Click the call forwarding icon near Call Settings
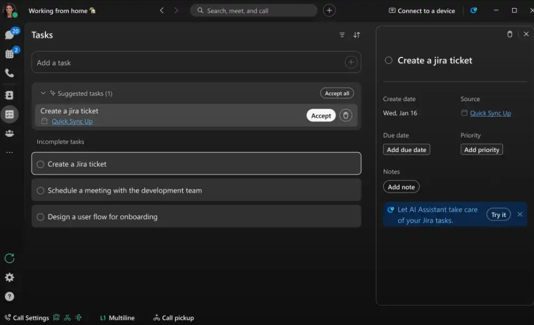 (x=56, y=318)
